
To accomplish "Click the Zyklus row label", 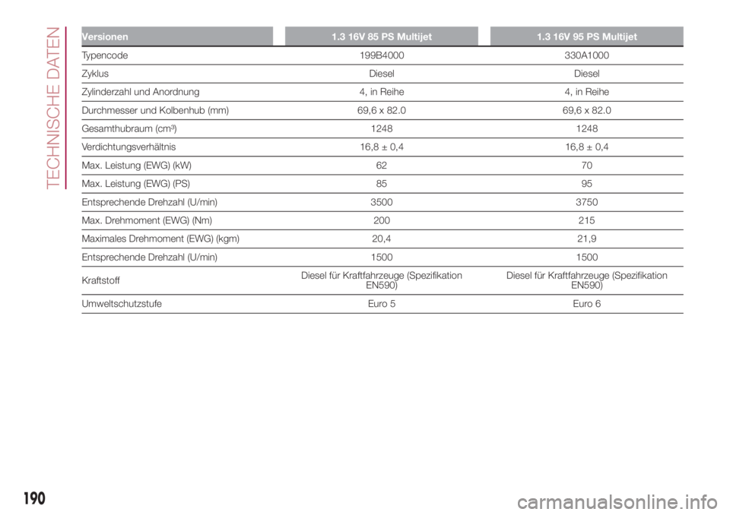I will click(94, 74).
